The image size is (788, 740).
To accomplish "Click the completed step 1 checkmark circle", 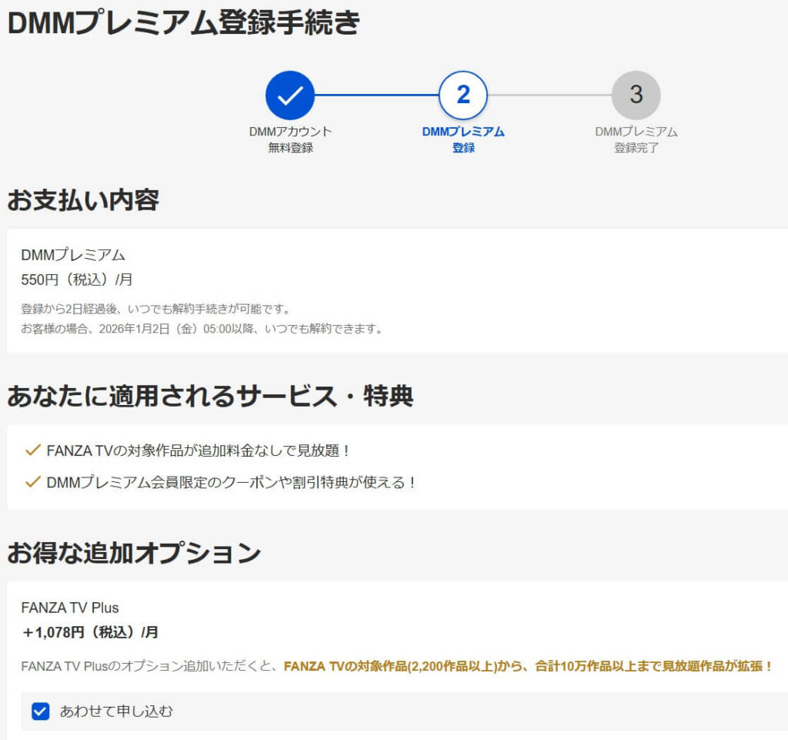I will tap(290, 95).
